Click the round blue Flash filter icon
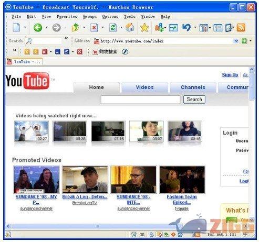 (125, 52)
